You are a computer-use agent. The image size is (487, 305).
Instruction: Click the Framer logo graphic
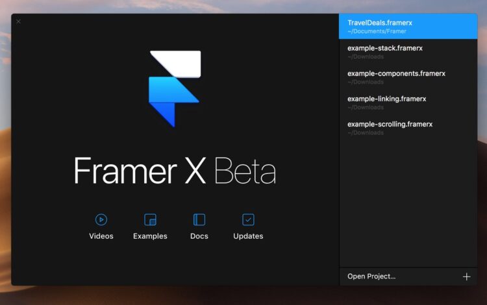175,89
